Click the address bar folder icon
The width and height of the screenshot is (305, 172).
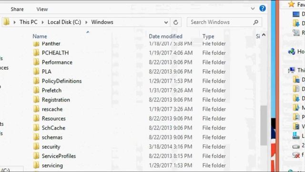tap(6, 22)
